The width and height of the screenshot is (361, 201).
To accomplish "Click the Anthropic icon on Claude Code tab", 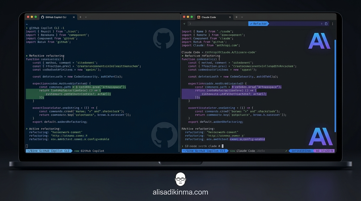I will (199, 17).
